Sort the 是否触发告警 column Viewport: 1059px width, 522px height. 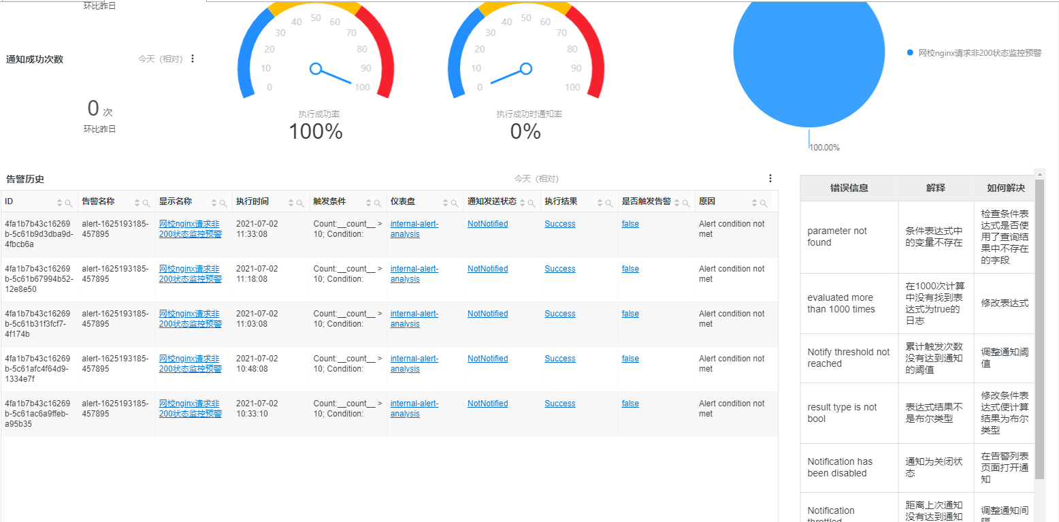tap(677, 203)
